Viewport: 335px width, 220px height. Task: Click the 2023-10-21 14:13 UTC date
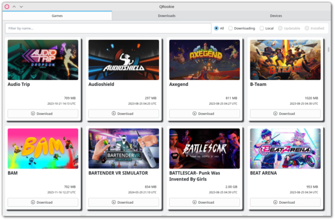(x=62, y=104)
